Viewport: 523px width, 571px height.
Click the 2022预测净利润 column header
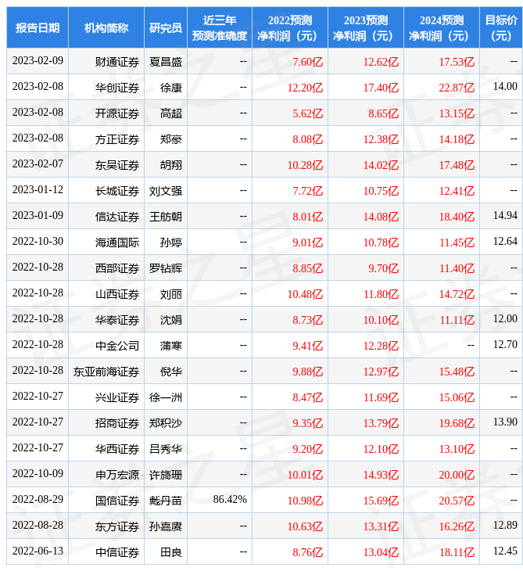[x=289, y=27]
